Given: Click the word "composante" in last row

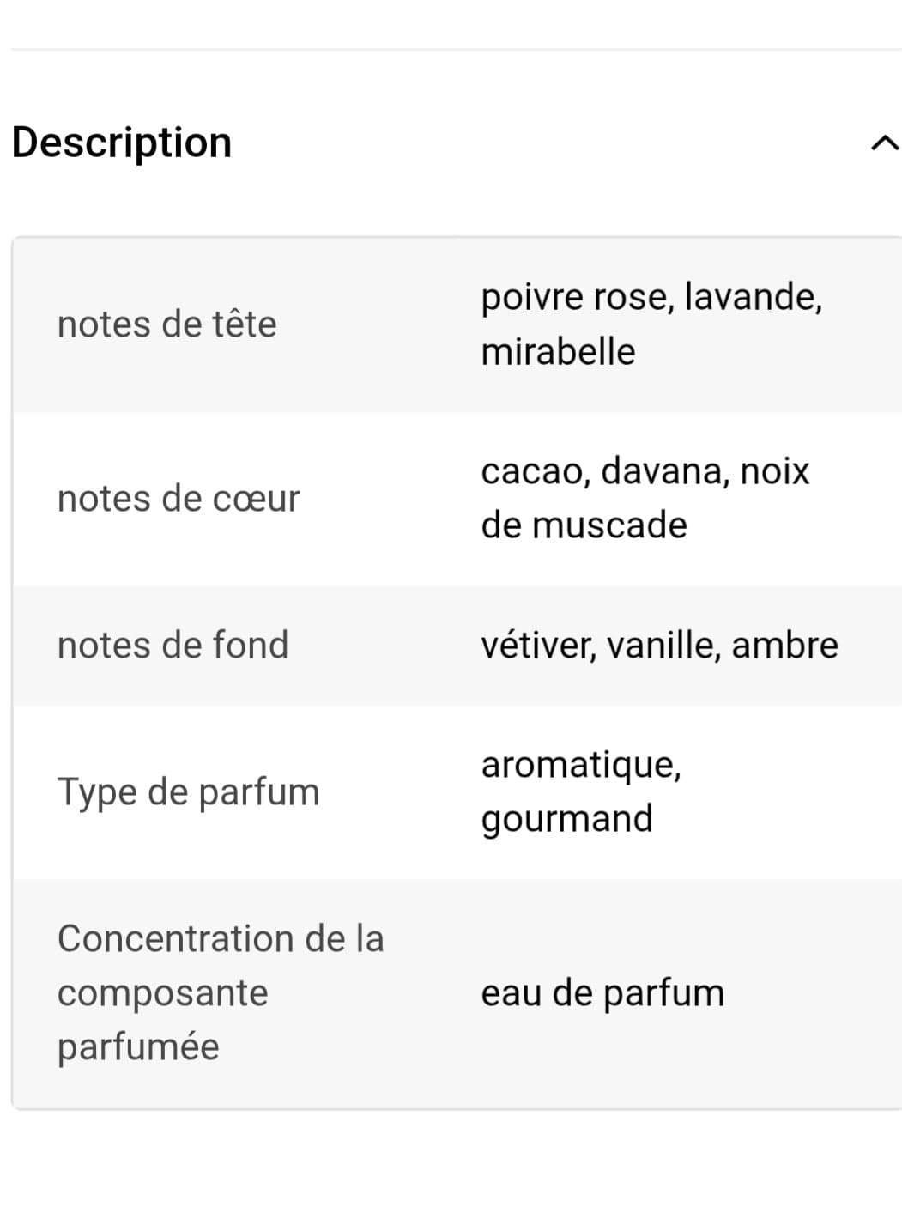Looking at the screenshot, I should coord(162,993).
